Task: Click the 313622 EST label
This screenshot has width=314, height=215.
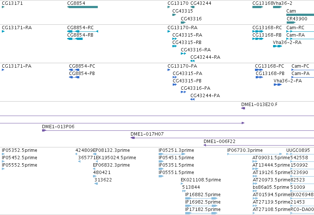Action: [x=103, y=180]
